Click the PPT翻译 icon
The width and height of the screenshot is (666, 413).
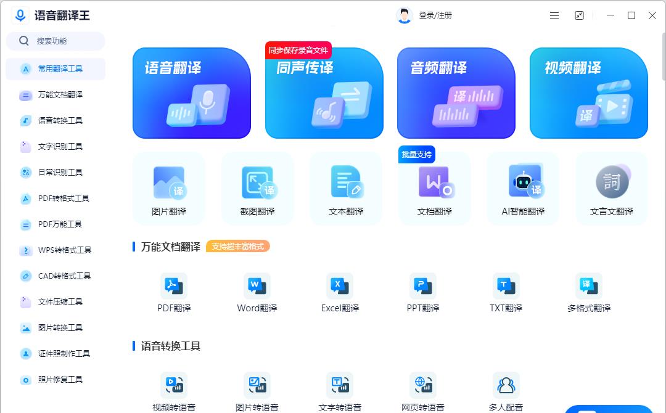click(422, 292)
